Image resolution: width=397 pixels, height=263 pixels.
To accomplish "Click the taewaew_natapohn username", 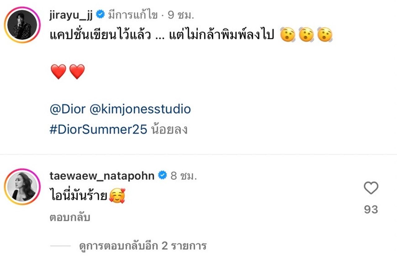I will point(102,176).
